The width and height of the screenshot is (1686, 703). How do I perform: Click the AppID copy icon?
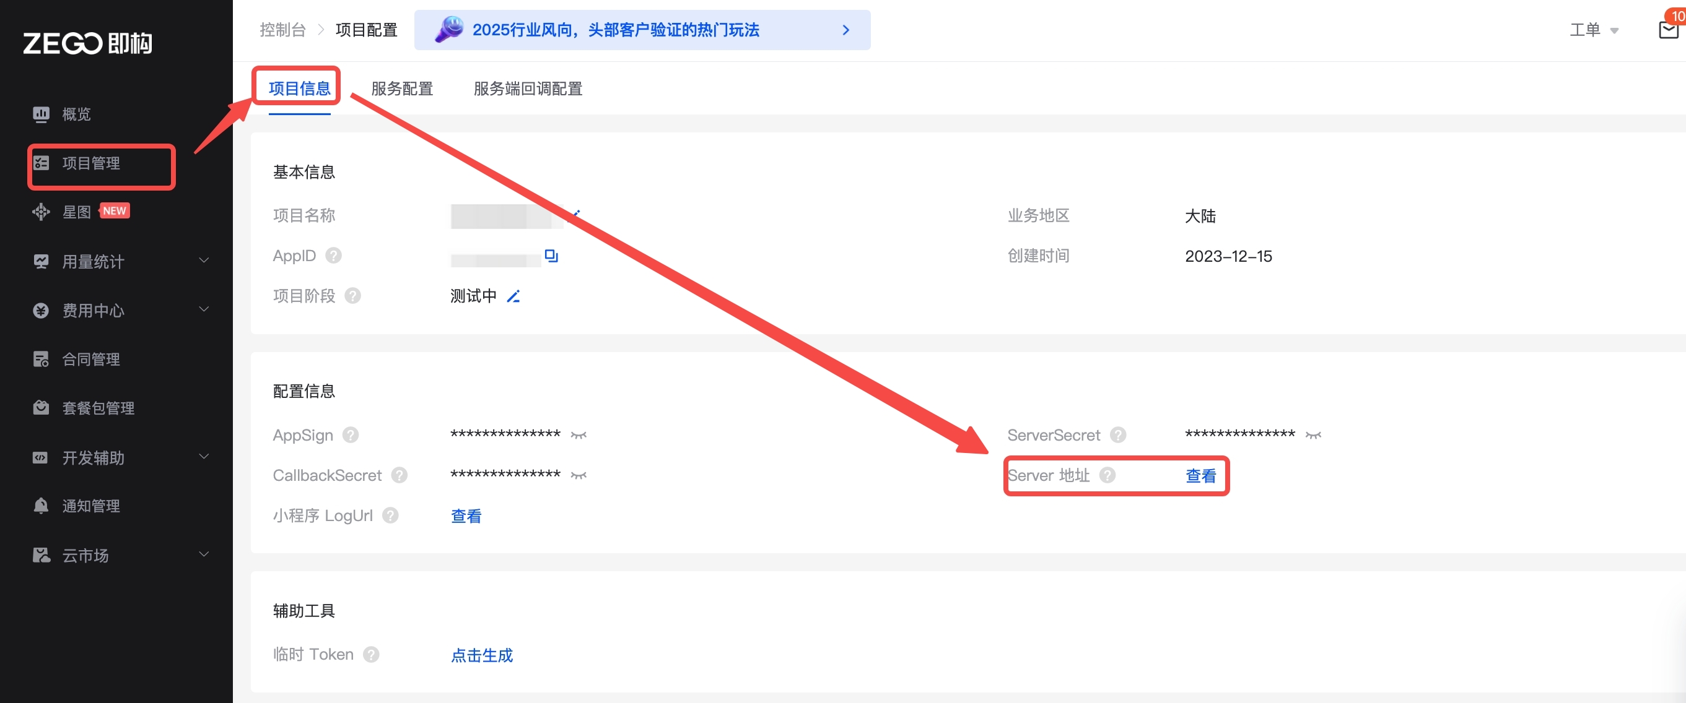[x=551, y=256]
